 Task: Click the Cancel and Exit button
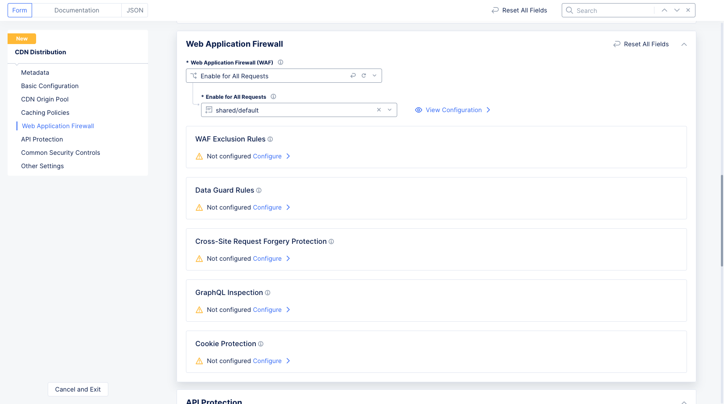(x=78, y=389)
